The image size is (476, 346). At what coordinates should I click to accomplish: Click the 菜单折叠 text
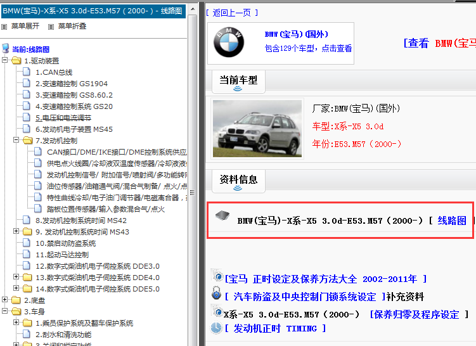tap(72, 27)
